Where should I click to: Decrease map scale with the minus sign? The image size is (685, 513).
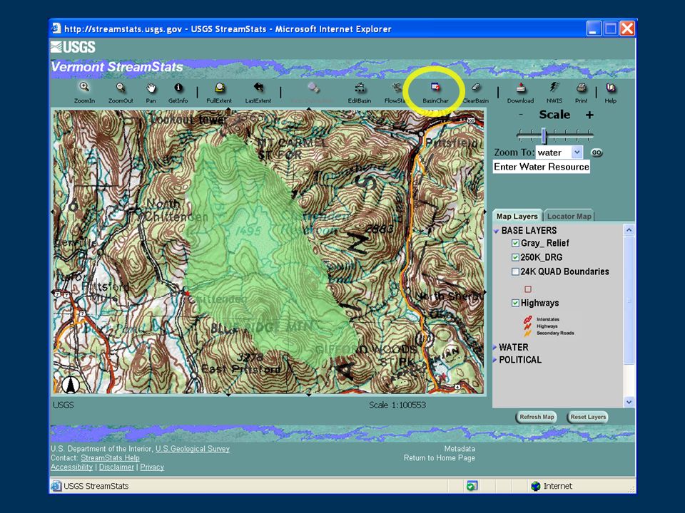point(521,115)
